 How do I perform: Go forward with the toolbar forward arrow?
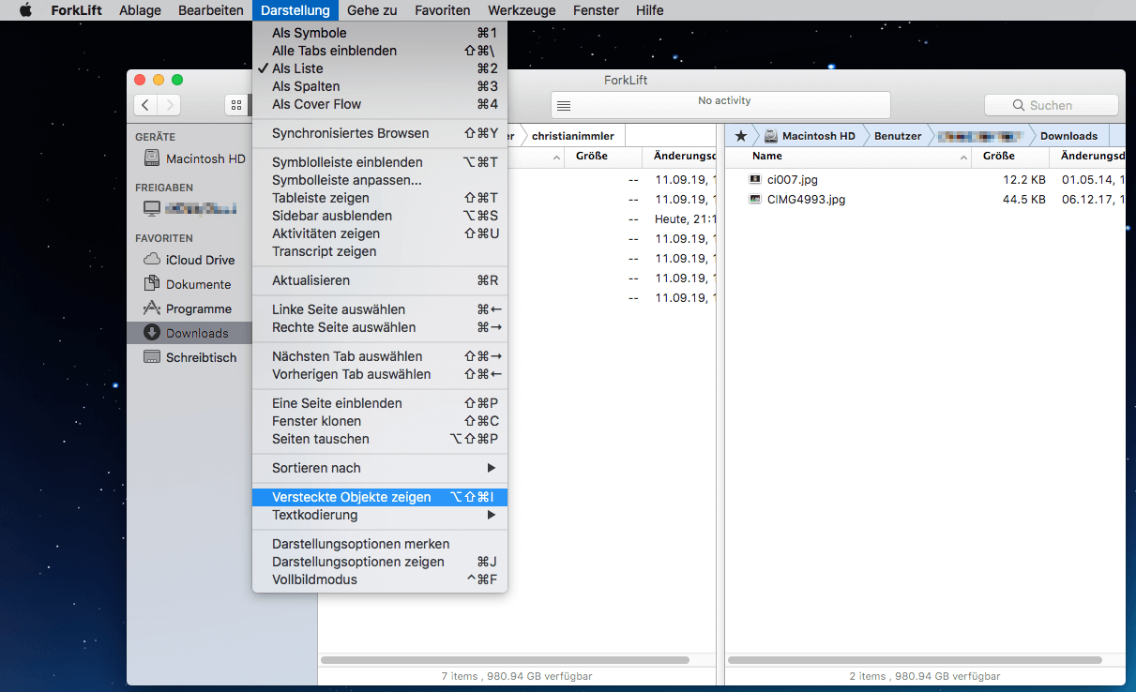tap(169, 105)
